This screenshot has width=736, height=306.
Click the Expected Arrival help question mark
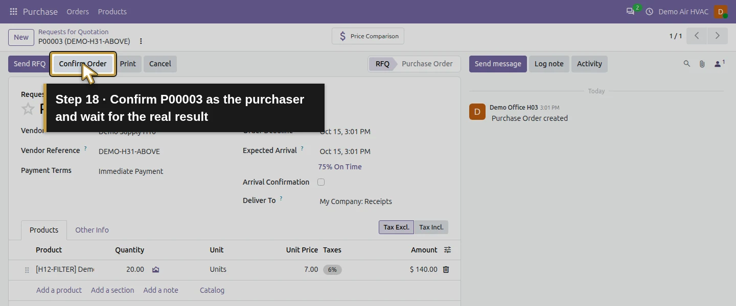[x=302, y=149]
